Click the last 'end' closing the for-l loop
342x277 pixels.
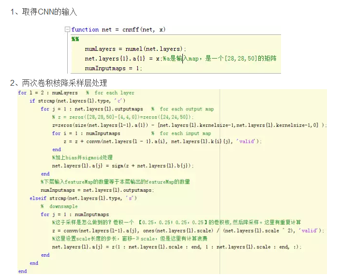click(x=23, y=271)
